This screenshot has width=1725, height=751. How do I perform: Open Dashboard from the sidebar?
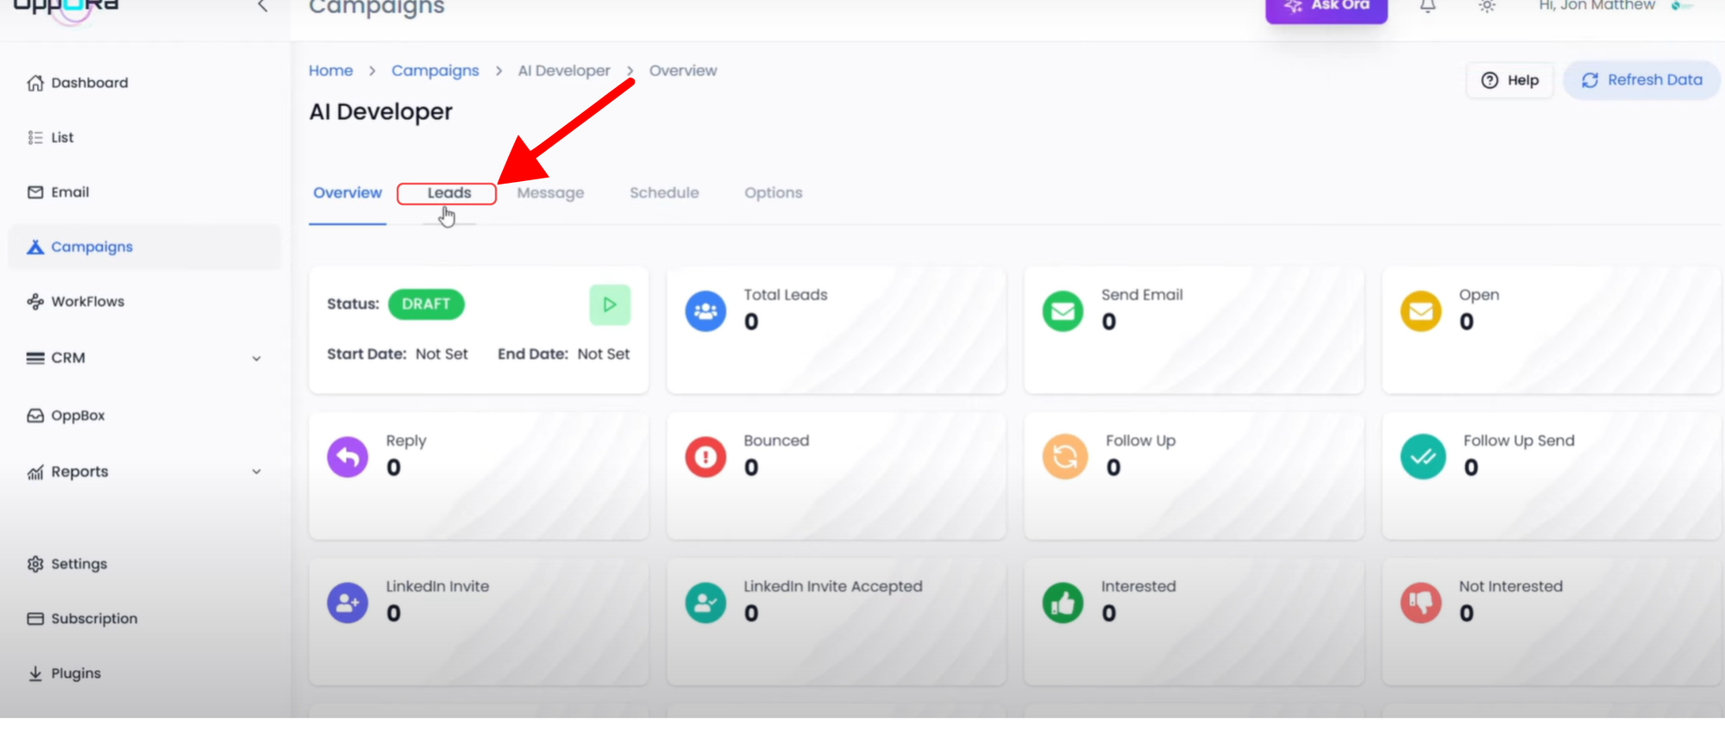pyautogui.click(x=89, y=83)
